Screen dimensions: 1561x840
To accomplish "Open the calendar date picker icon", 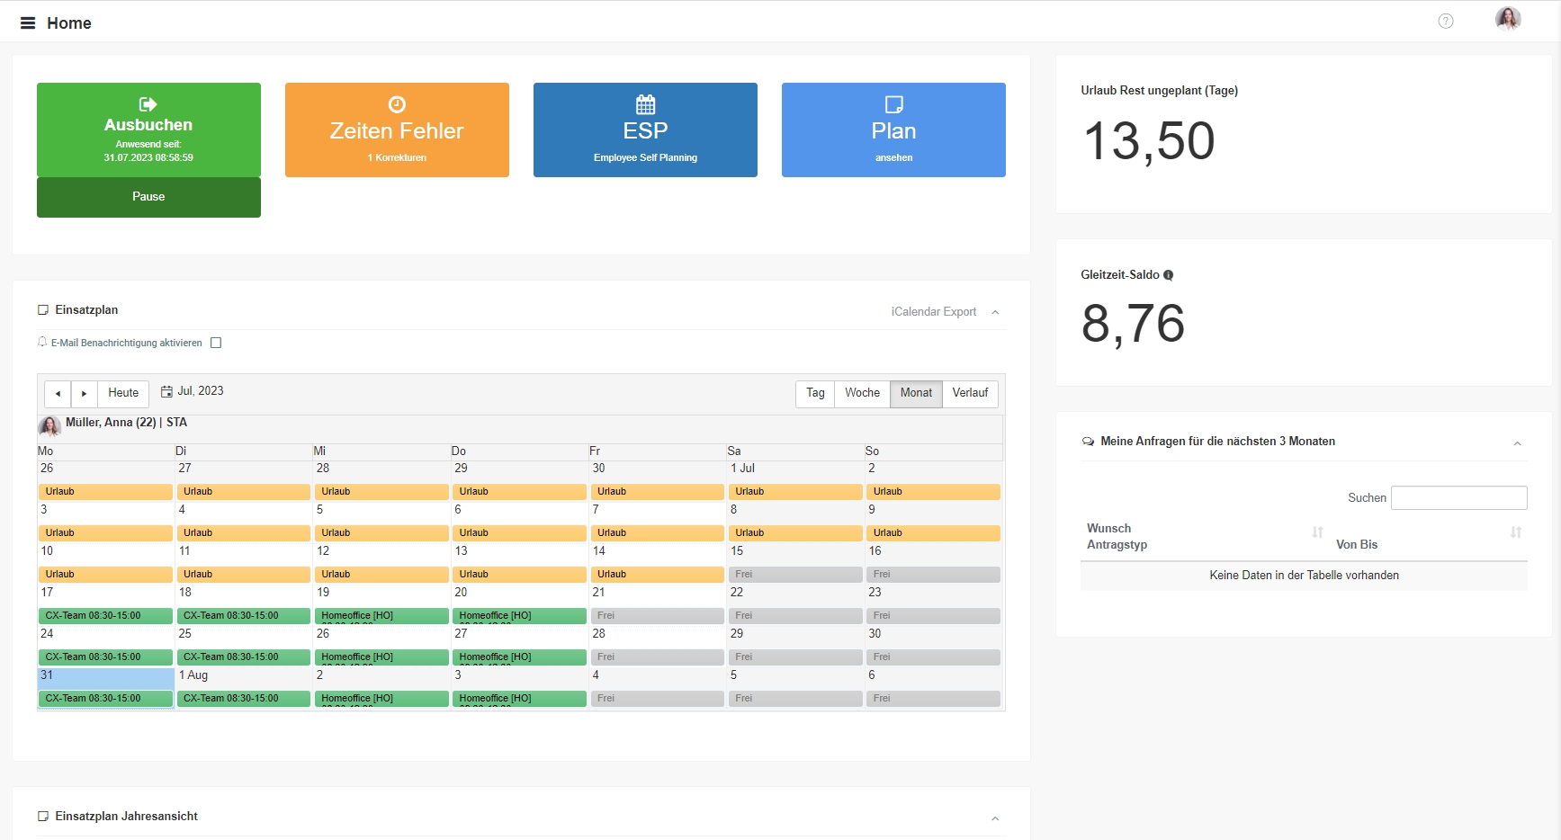I will point(166,391).
